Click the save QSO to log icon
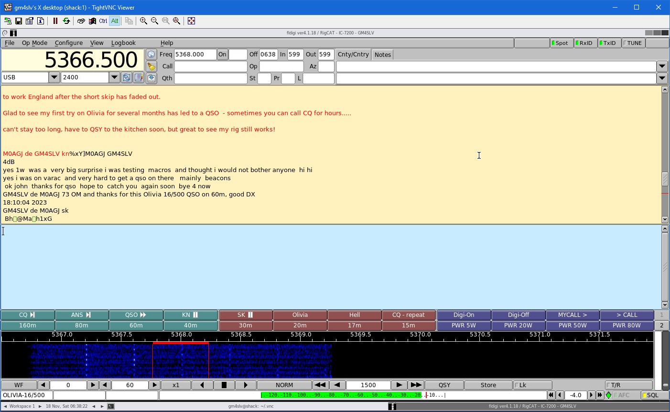Image resolution: width=670 pixels, height=412 pixels. tap(151, 78)
